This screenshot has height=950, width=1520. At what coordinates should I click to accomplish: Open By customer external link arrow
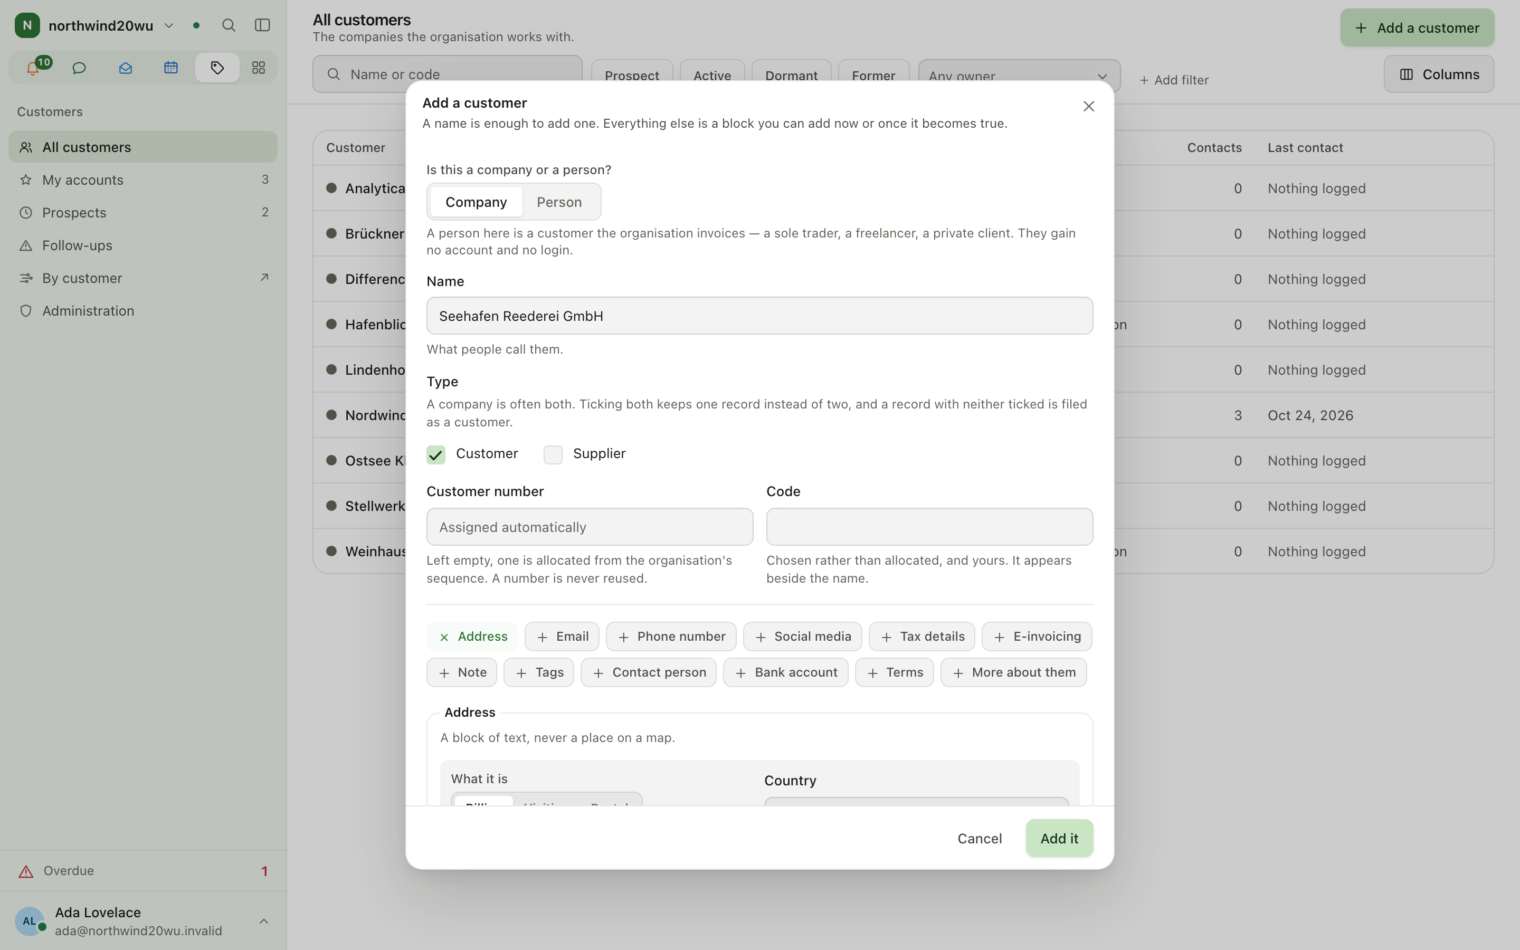(264, 278)
